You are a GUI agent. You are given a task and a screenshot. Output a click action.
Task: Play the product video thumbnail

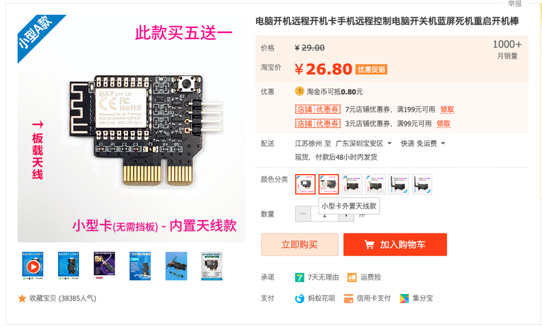33,266
